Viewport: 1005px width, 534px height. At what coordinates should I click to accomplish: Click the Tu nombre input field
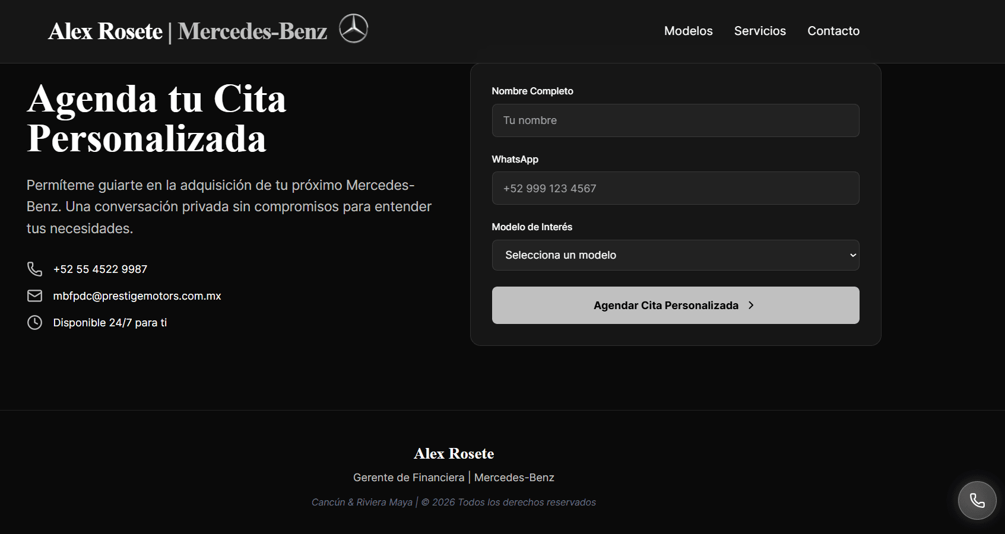pos(675,120)
